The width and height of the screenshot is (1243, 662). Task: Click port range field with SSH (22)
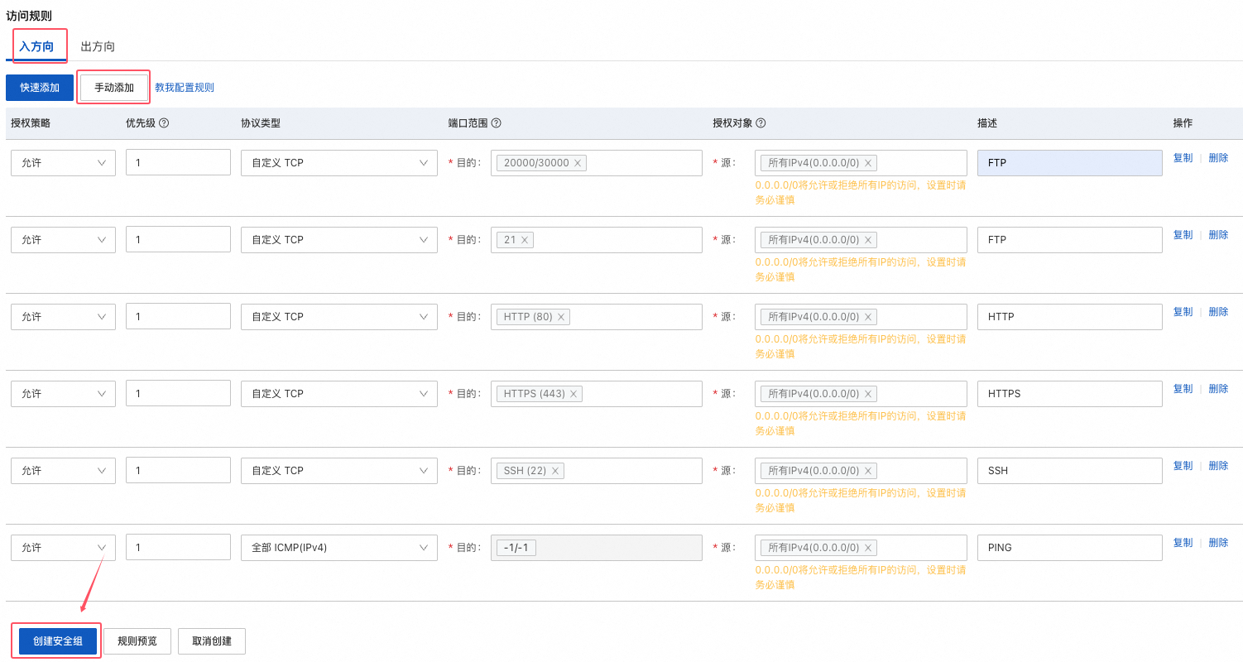pyautogui.click(x=597, y=471)
